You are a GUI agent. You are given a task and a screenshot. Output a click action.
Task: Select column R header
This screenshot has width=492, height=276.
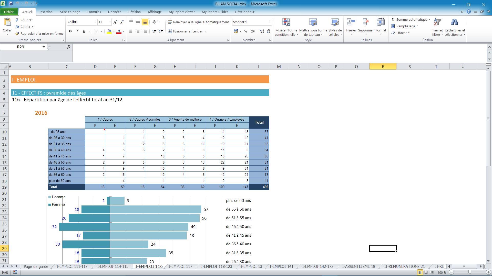(383, 66)
